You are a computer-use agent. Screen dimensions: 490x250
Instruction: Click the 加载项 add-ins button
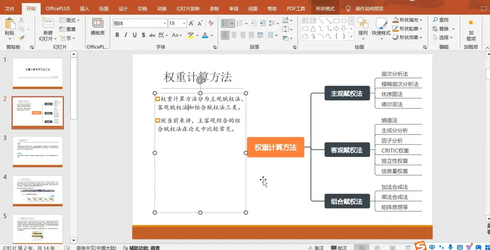coord(471,30)
